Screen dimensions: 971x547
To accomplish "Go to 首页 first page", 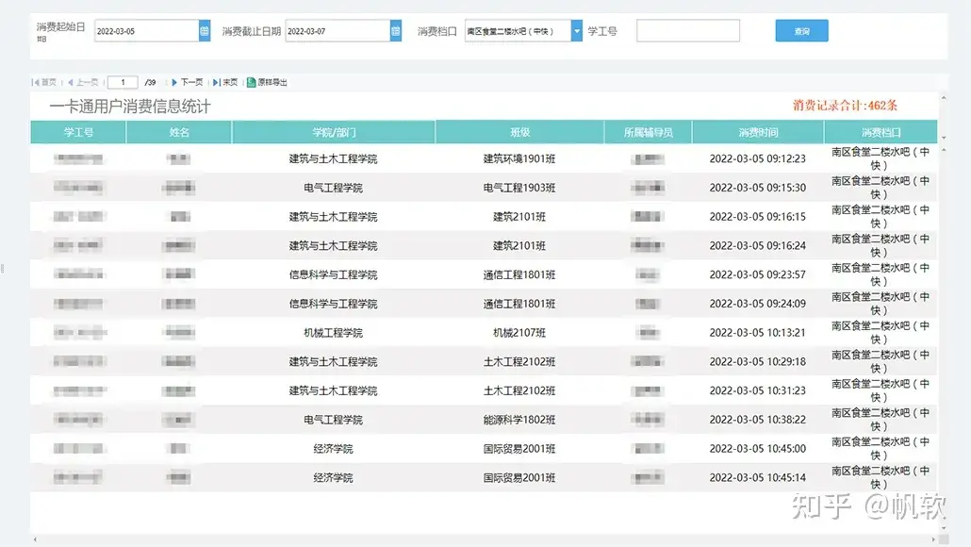I will click(x=44, y=82).
